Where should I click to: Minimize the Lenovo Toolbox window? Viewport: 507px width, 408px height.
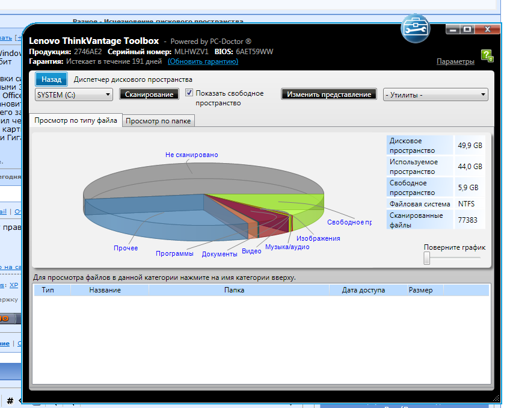coord(453,29)
